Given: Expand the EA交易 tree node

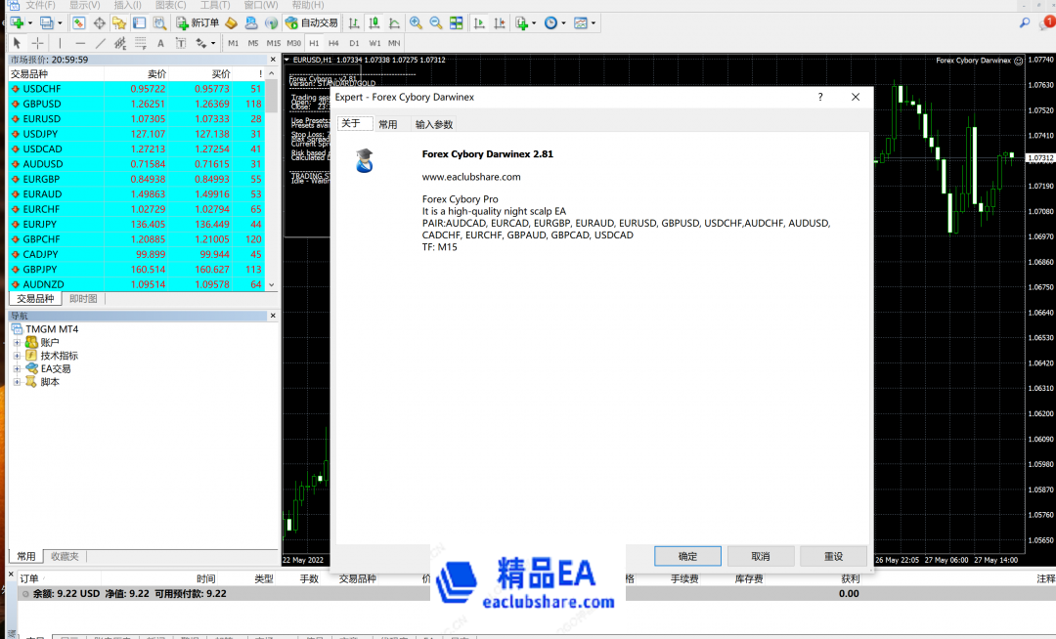Looking at the screenshot, I should tap(17, 368).
